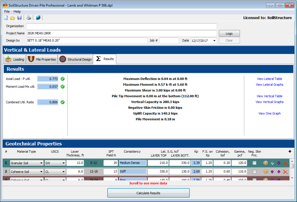Click grayed up arrow of layer 1

click(272, 163)
